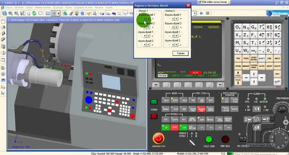Open the Dosya menu

click(8, 8)
